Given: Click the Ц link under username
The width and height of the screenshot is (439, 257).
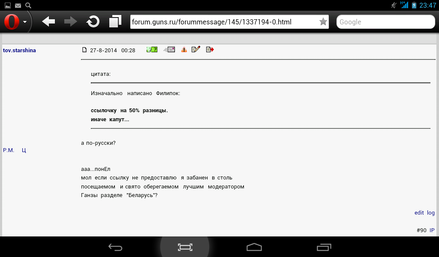Looking at the screenshot, I should [x=24, y=150].
